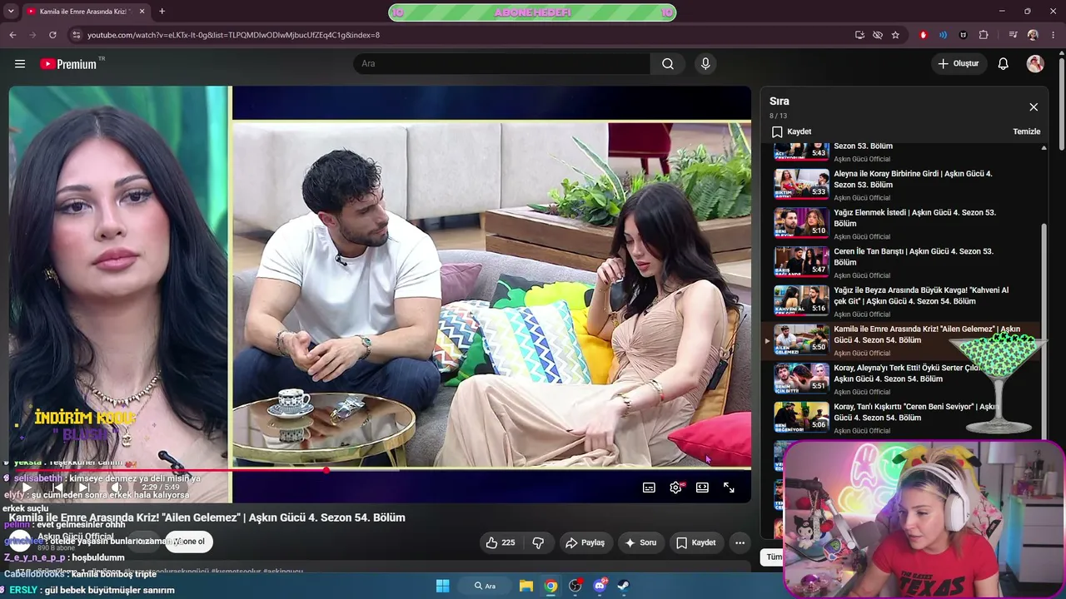Viewport: 1066px width, 599px height.
Task: Open the Chrome three-dot menu
Action: [x=1054, y=35]
